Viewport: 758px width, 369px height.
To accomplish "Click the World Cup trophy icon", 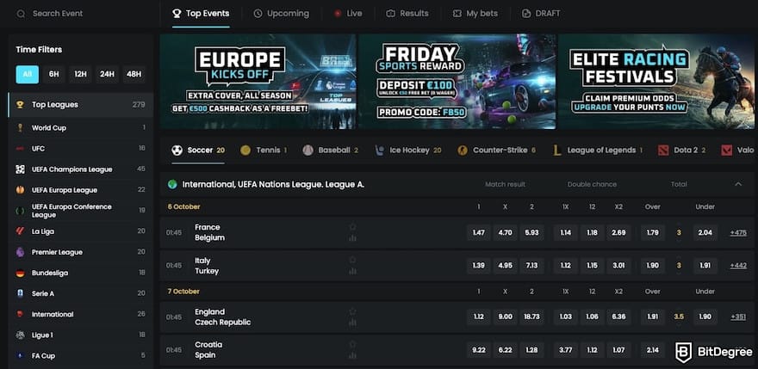I will point(21,127).
